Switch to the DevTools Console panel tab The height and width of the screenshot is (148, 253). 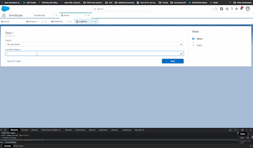tap(25, 130)
